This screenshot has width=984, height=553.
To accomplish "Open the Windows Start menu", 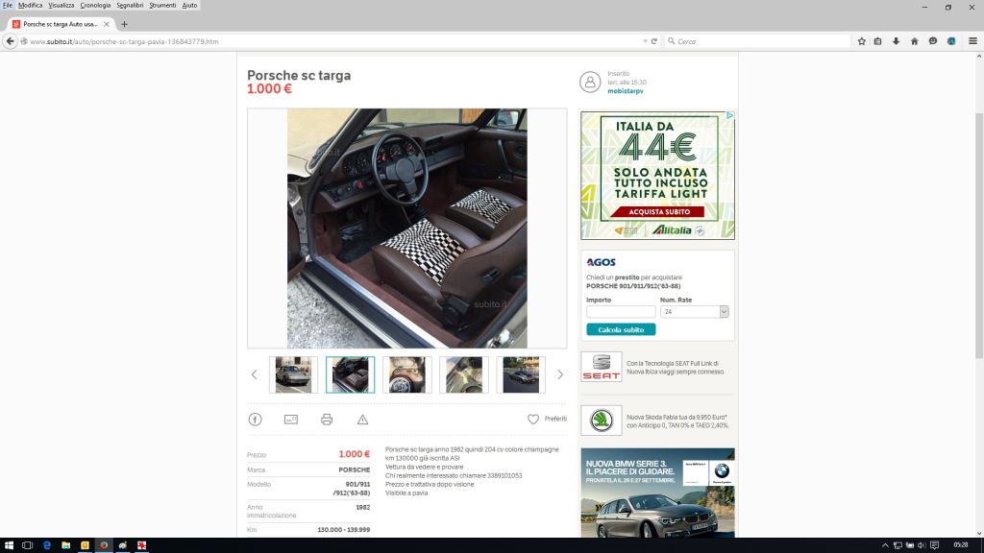I will point(9,545).
